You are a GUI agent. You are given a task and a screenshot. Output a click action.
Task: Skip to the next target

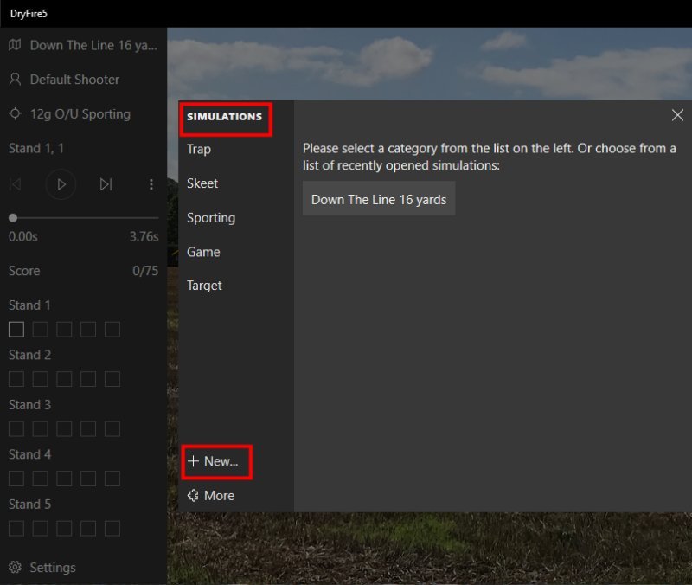click(x=106, y=183)
